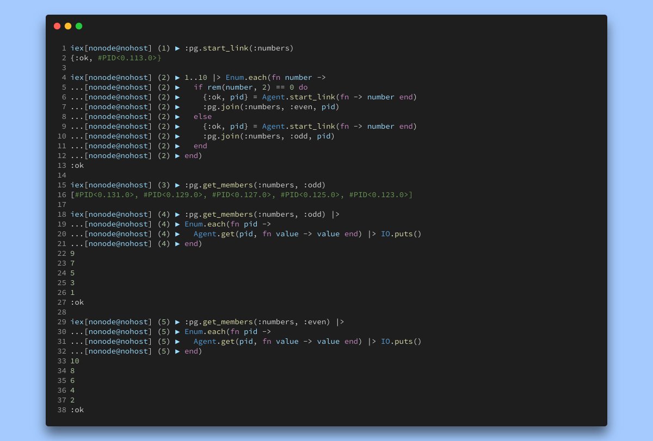
Task: Click the yellow minimize window dot
Action: [68, 26]
